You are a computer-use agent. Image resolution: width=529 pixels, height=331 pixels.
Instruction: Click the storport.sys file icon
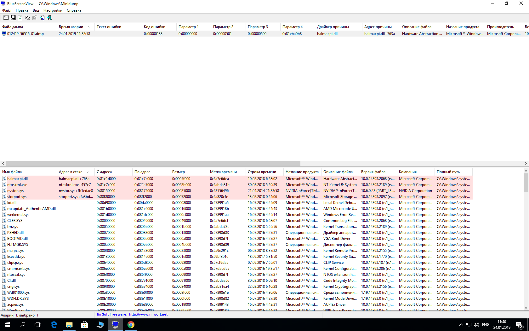point(4,197)
